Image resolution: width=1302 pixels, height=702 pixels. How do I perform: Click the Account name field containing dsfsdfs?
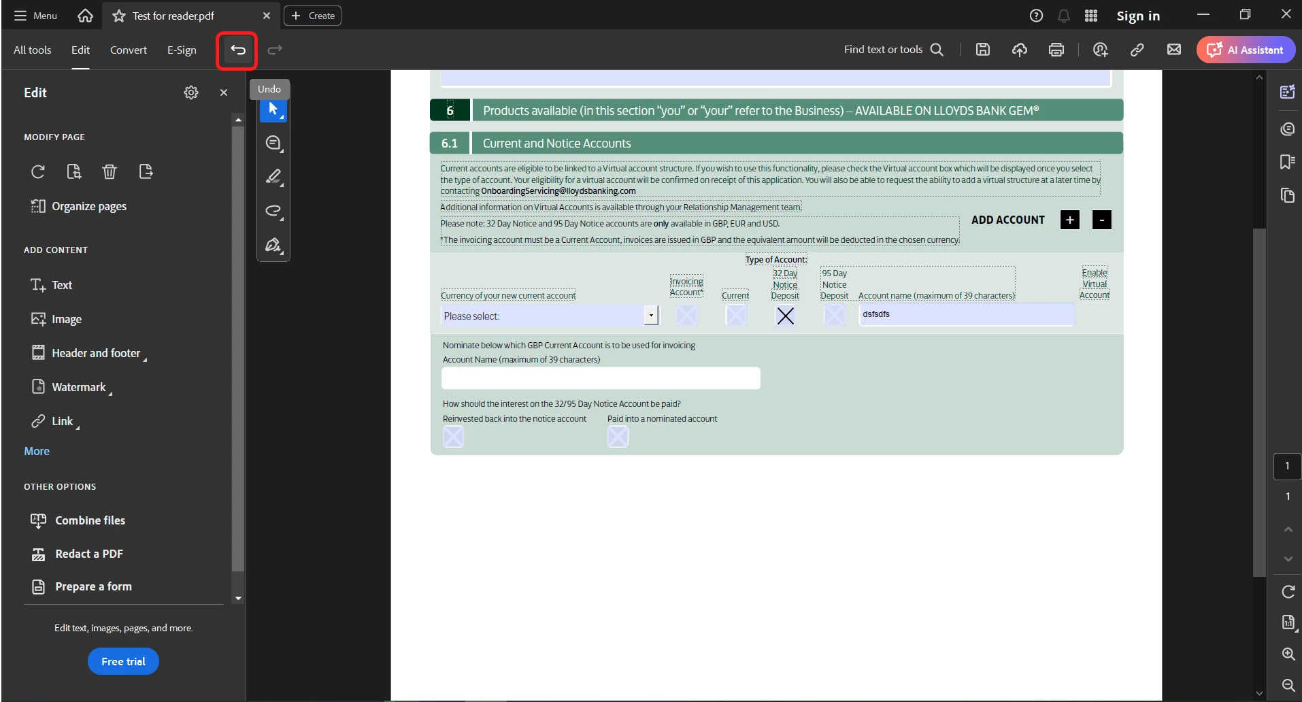coord(967,314)
